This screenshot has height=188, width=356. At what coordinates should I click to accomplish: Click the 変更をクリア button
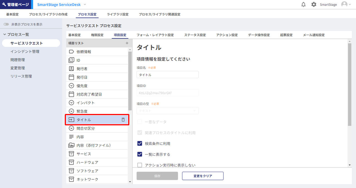point(203,176)
